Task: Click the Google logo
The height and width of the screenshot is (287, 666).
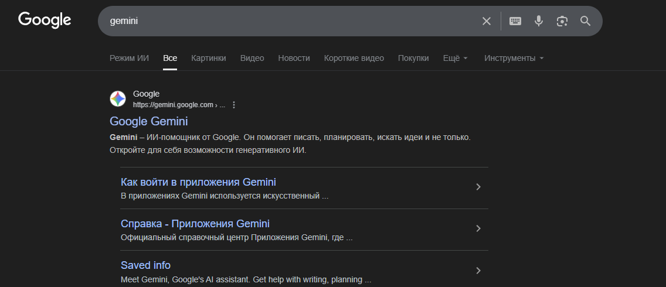Action: (45, 20)
